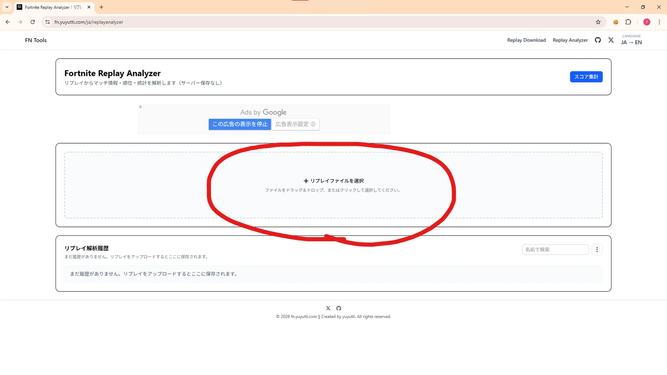Open the GitHub icon in the header

(598, 40)
